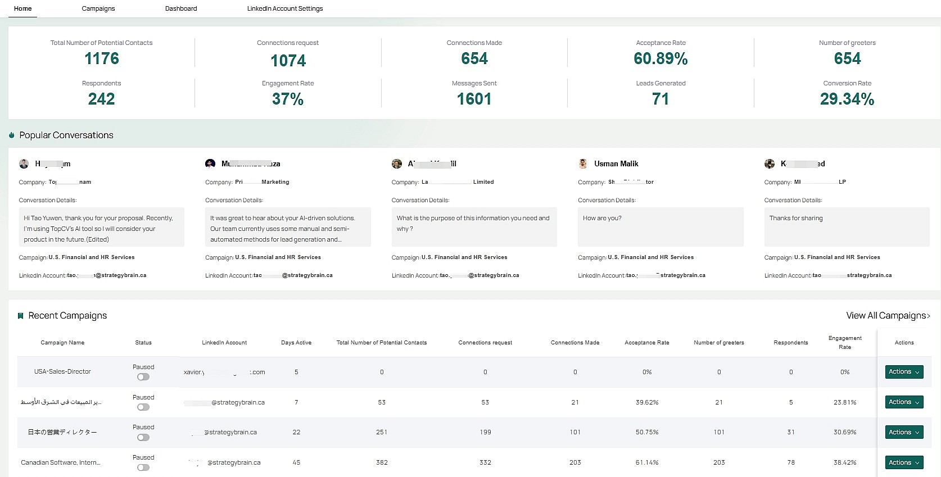Click Leads Generated value 71

tap(660, 99)
